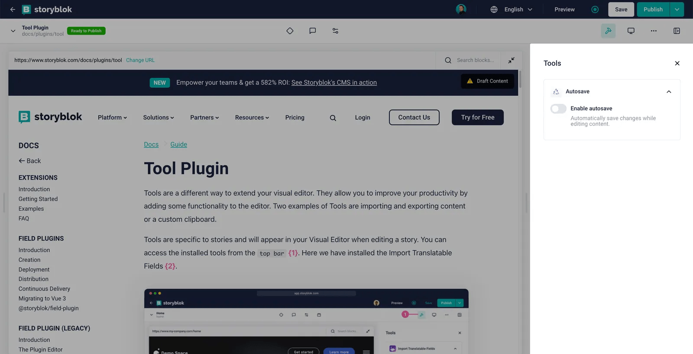The image size is (693, 354).
Task: Save the story
Action: tap(621, 9)
